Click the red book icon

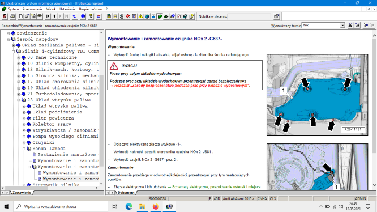[x=128, y=16]
